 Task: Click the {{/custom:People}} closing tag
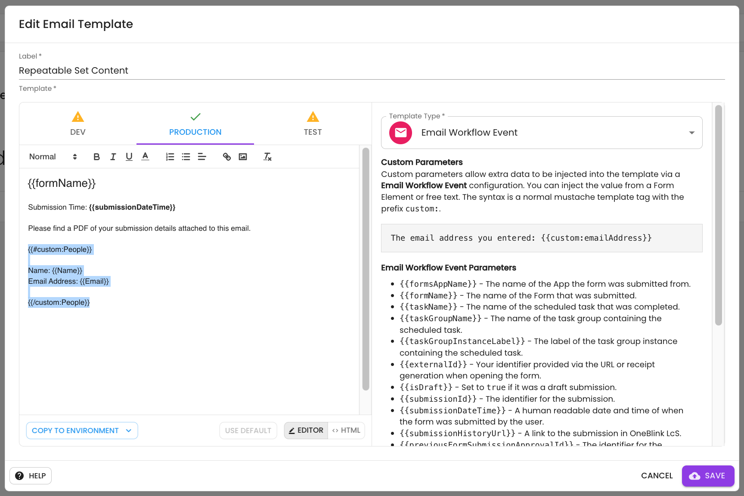pos(59,302)
